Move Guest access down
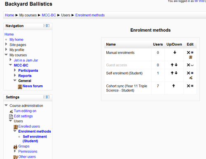This screenshot has height=159, width=206. click(x=176, y=65)
